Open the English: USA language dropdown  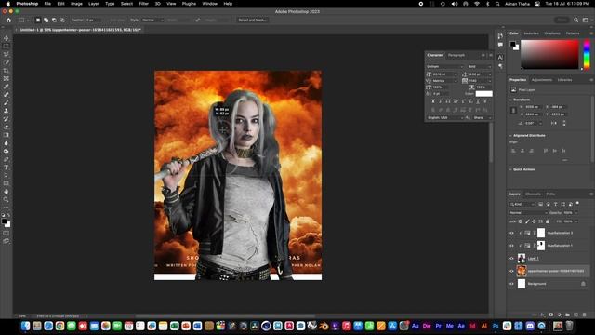[x=445, y=118]
